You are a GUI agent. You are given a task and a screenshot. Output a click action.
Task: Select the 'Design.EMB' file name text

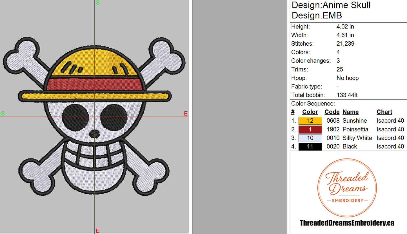coord(317,15)
